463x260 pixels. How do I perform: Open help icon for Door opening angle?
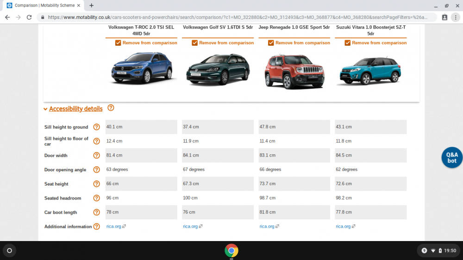[x=97, y=169]
